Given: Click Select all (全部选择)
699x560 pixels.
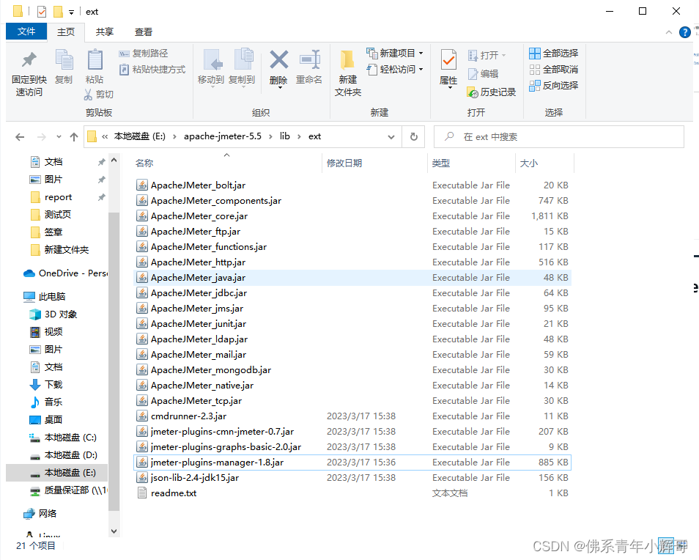Looking at the screenshot, I should [x=553, y=54].
